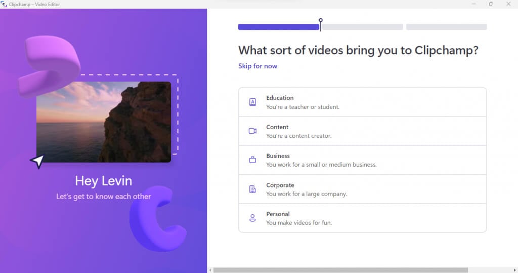The width and height of the screenshot is (518, 273).
Task: Click the Clipchamp logo in title bar
Action: (4, 4)
